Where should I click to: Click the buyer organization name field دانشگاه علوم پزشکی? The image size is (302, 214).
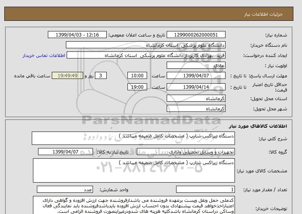tap(146, 45)
